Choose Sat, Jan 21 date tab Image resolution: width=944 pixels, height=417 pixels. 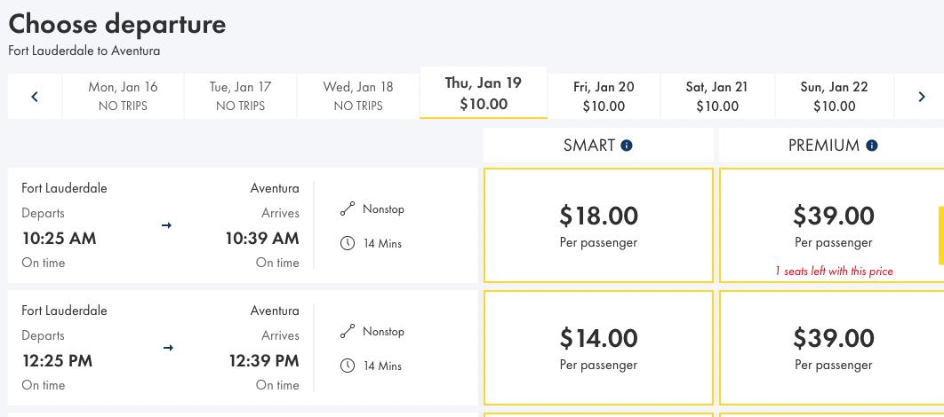(716, 96)
